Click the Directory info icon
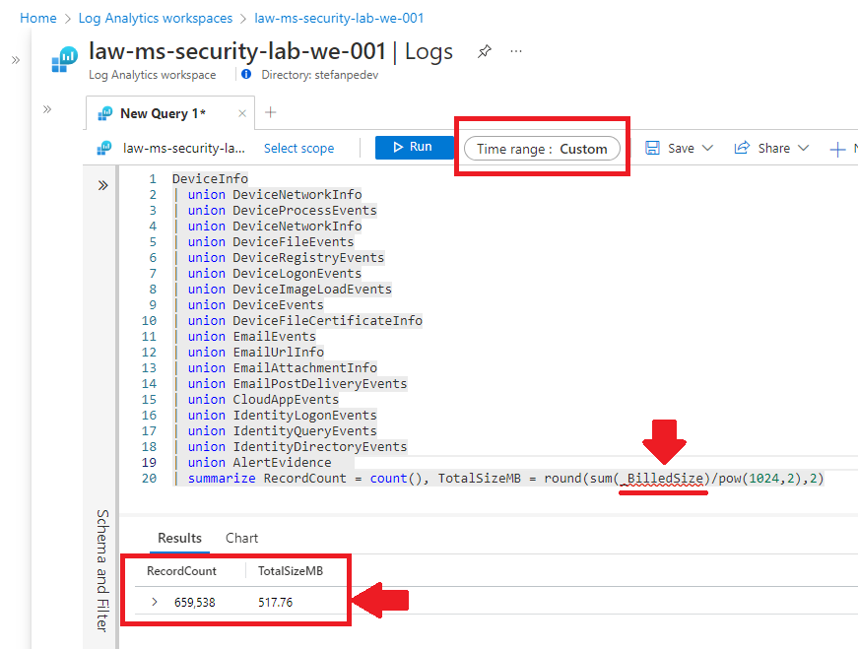The width and height of the screenshot is (858, 649). coord(246,74)
